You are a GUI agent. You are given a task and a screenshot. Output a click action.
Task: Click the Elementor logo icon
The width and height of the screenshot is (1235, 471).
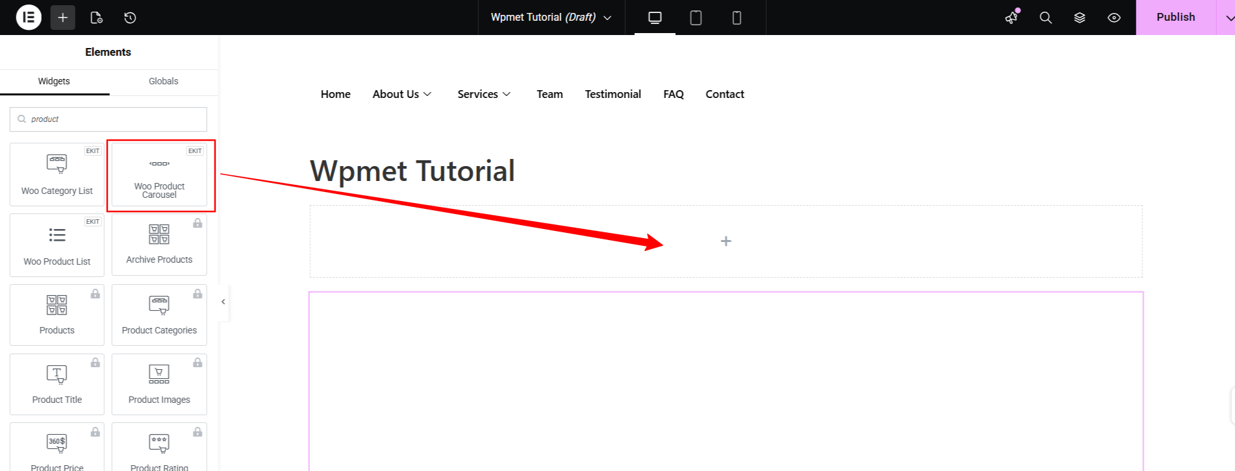[29, 18]
